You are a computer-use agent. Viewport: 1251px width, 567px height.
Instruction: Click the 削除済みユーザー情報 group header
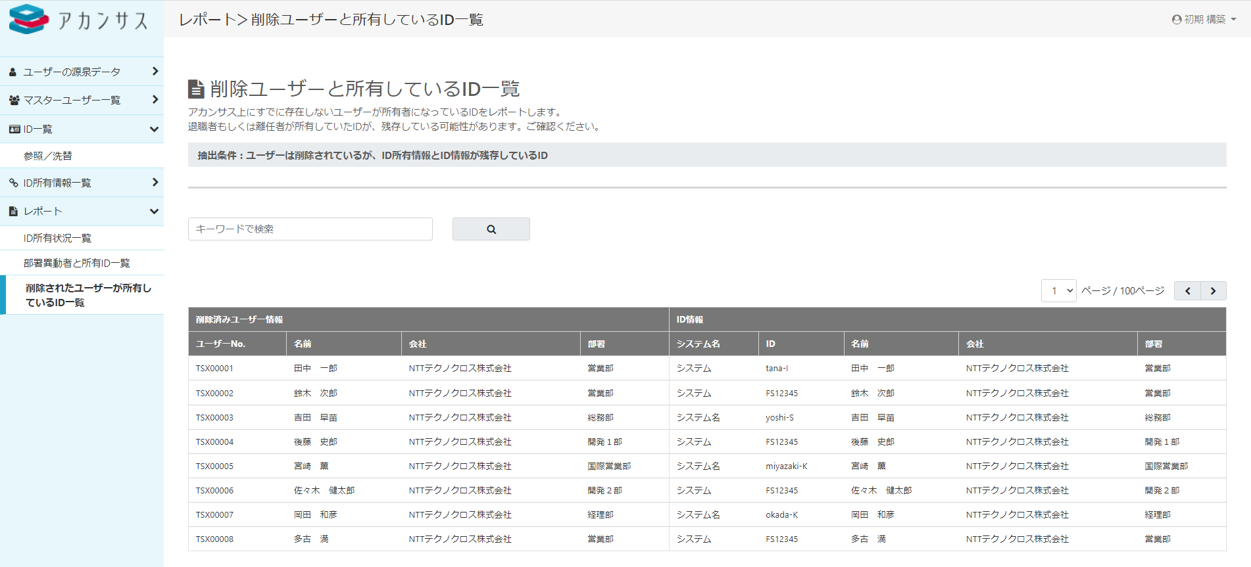pyautogui.click(x=429, y=319)
